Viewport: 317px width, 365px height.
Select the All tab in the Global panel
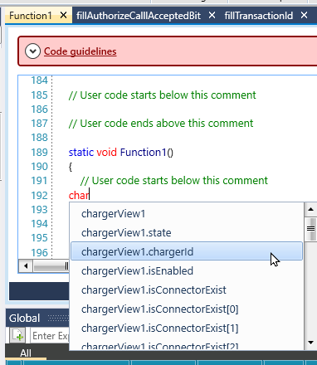[x=26, y=353]
